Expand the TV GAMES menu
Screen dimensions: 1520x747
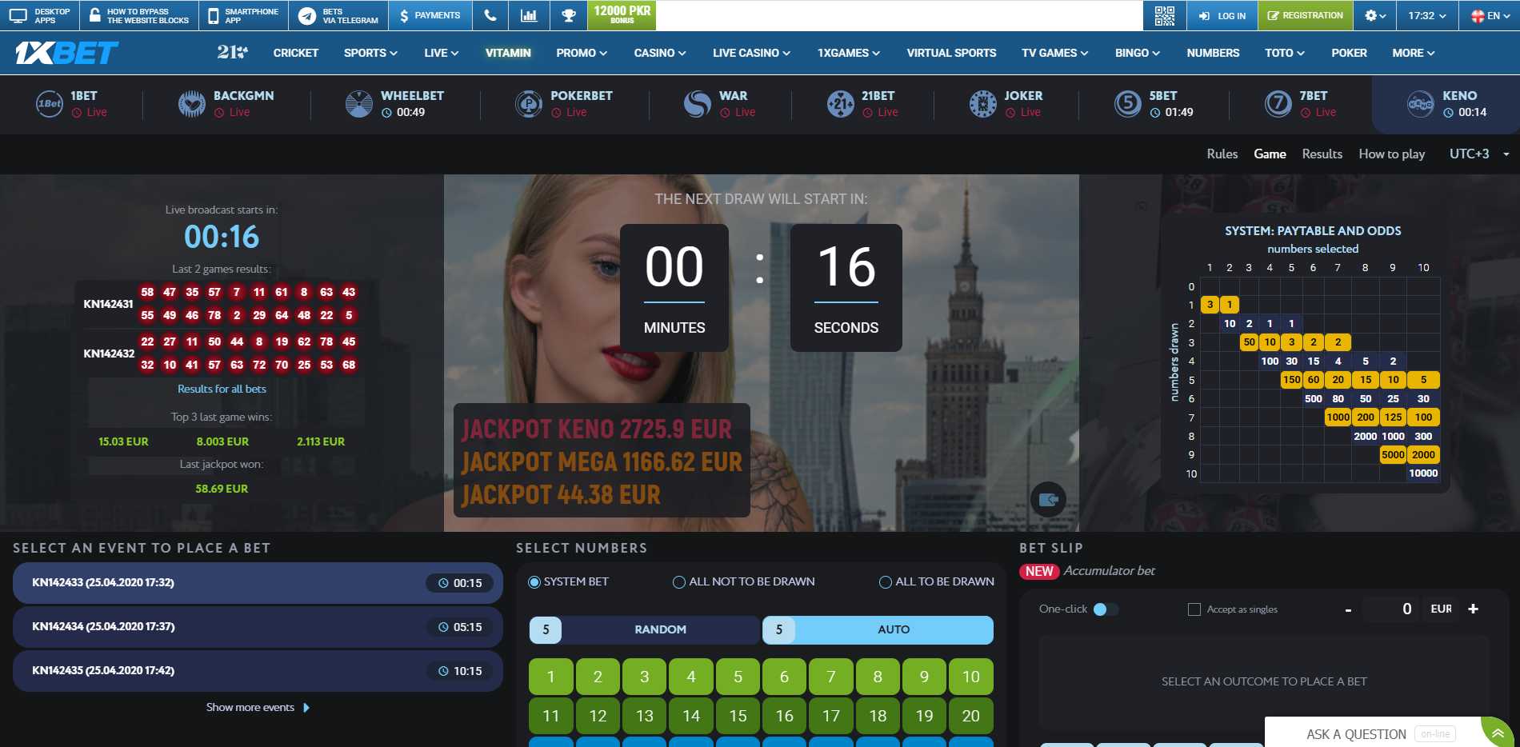[x=1055, y=53]
